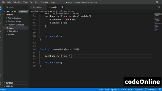Image resolution: width=162 pixels, height=91 pixels.
Task: Collapse the Realtime Database folder
Action: (16, 25)
